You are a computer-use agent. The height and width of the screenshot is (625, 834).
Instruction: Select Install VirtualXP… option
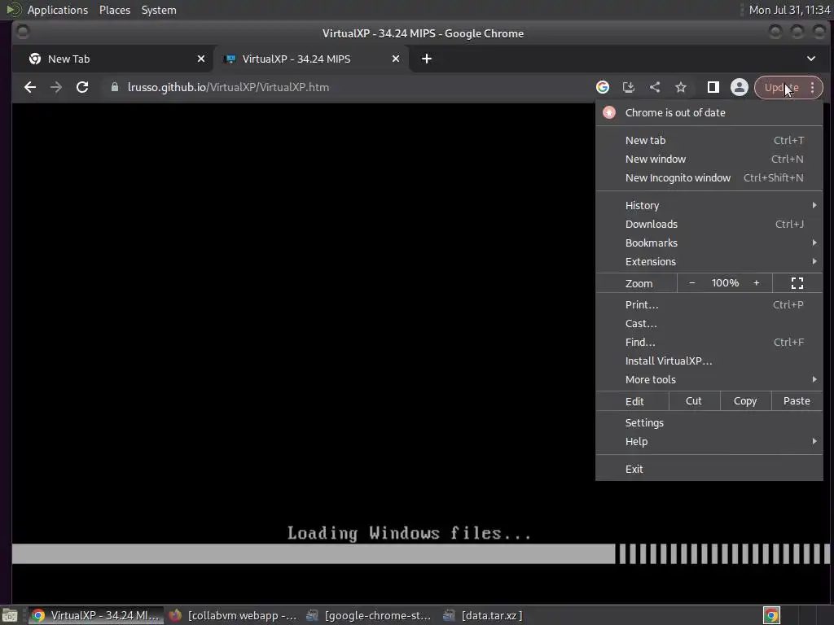coord(709,361)
